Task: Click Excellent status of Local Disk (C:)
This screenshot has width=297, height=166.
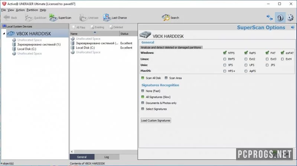Action: click(x=126, y=48)
